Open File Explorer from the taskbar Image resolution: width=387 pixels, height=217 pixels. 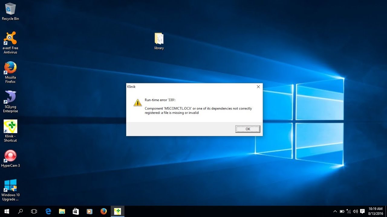(x=62, y=211)
